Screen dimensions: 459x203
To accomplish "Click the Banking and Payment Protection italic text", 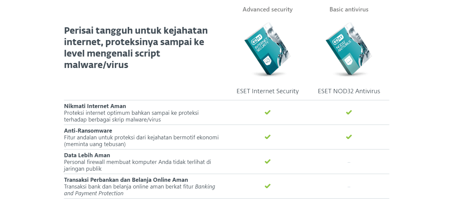I will [139, 190].
